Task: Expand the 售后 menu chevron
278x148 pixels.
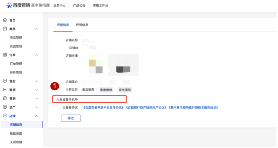Action: pyautogui.click(x=36, y=81)
